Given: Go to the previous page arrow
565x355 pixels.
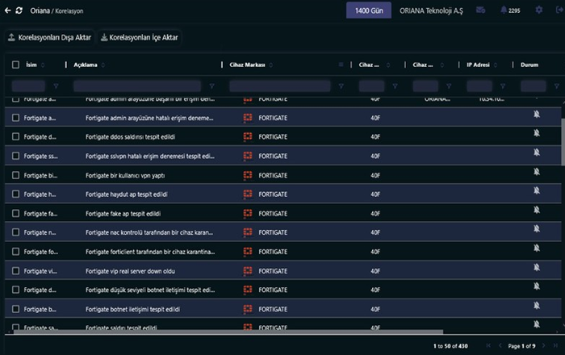Looking at the screenshot, I should pos(500,345).
